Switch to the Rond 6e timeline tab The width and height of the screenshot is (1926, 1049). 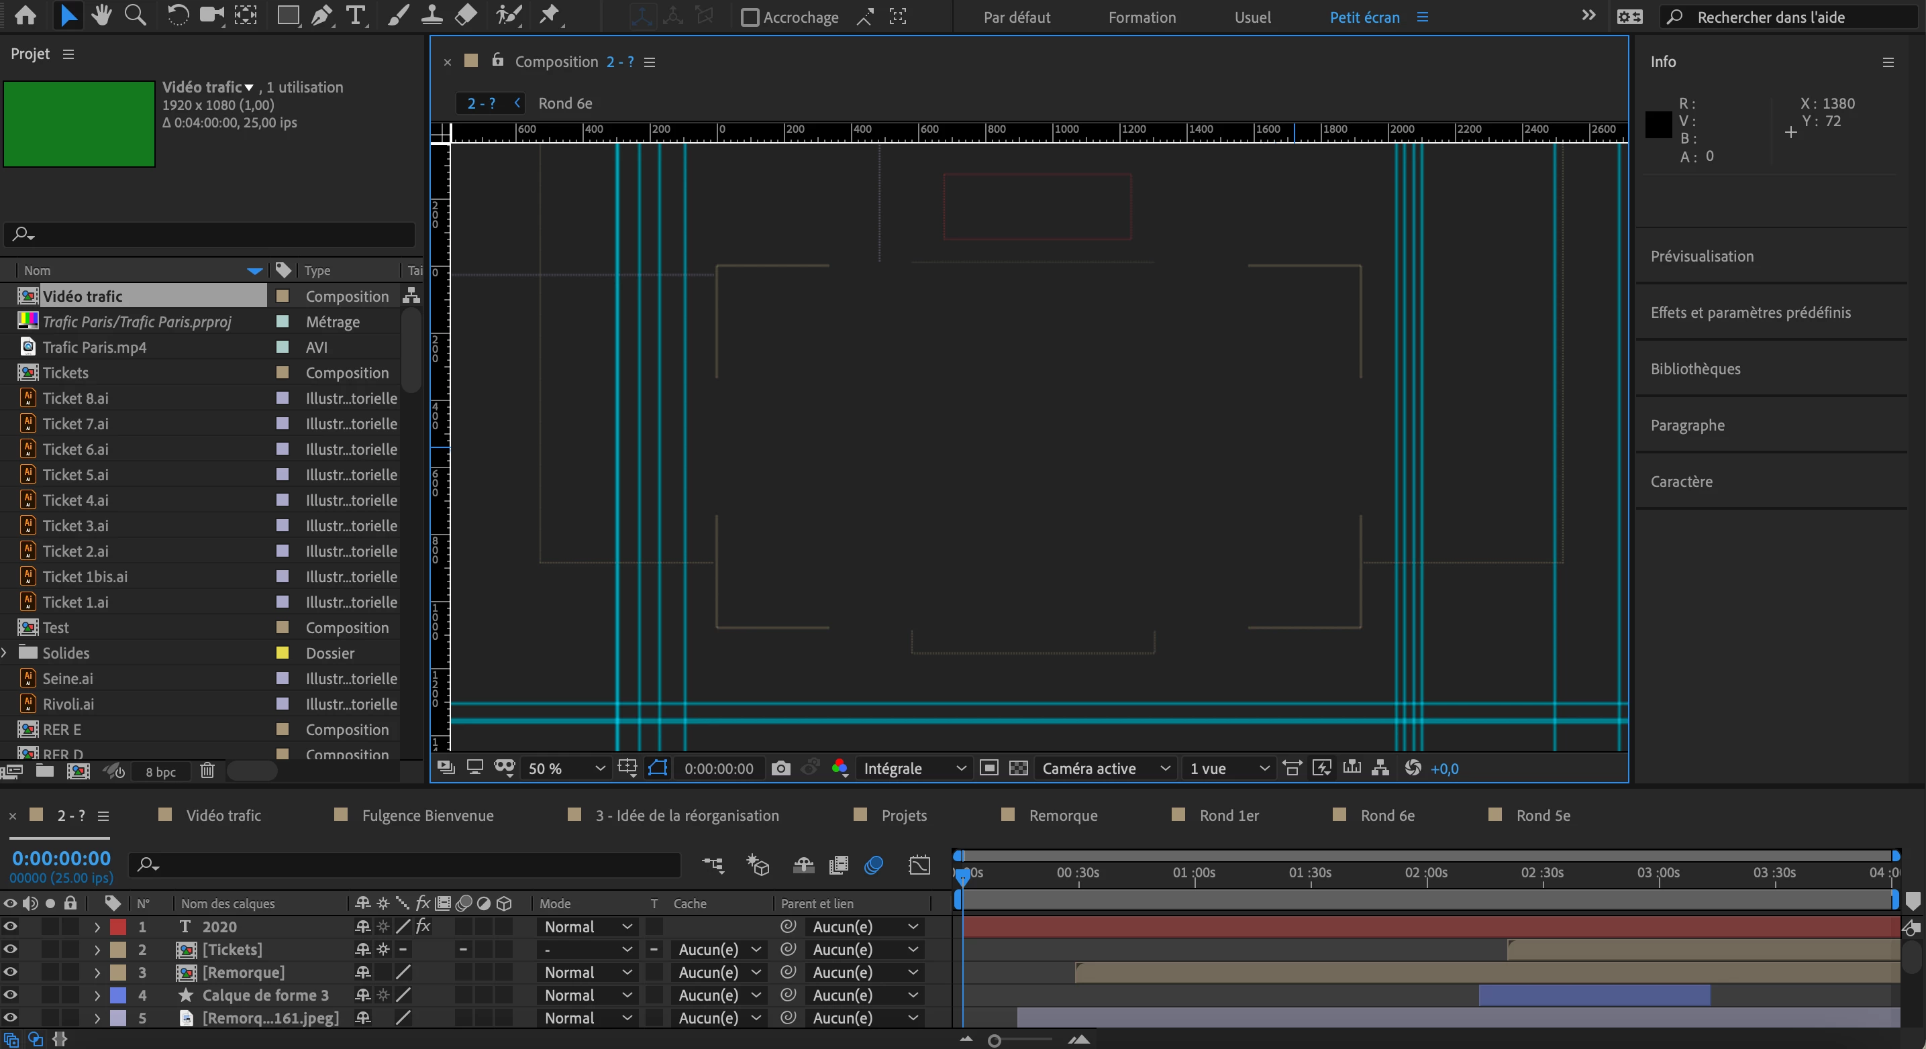(x=1387, y=815)
